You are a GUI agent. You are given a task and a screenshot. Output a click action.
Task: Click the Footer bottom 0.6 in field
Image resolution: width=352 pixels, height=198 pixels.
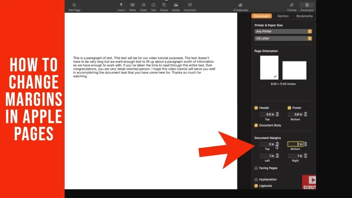coord(296,114)
